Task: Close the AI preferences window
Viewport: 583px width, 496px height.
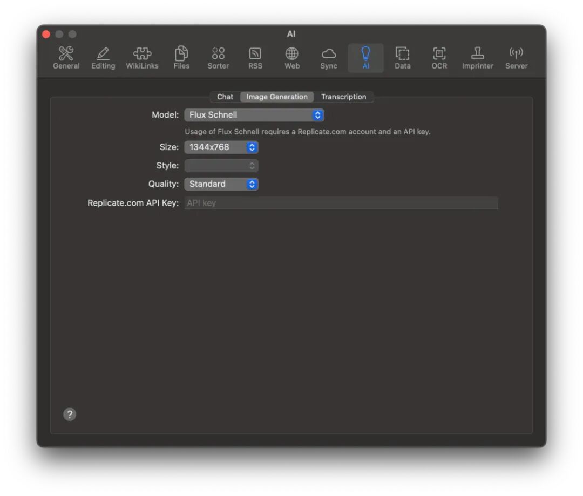Action: click(x=46, y=34)
